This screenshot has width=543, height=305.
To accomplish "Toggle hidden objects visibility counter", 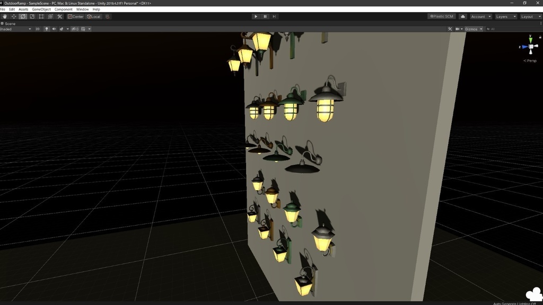I will 75,29.
